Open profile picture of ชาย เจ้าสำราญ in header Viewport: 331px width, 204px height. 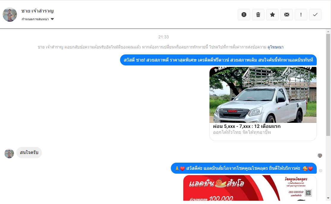(10, 15)
